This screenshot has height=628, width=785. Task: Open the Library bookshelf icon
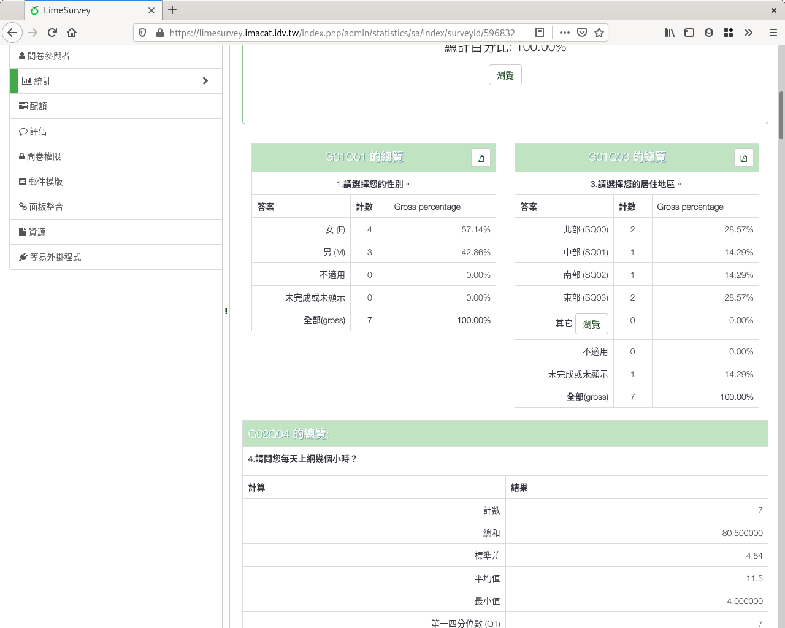click(x=670, y=33)
